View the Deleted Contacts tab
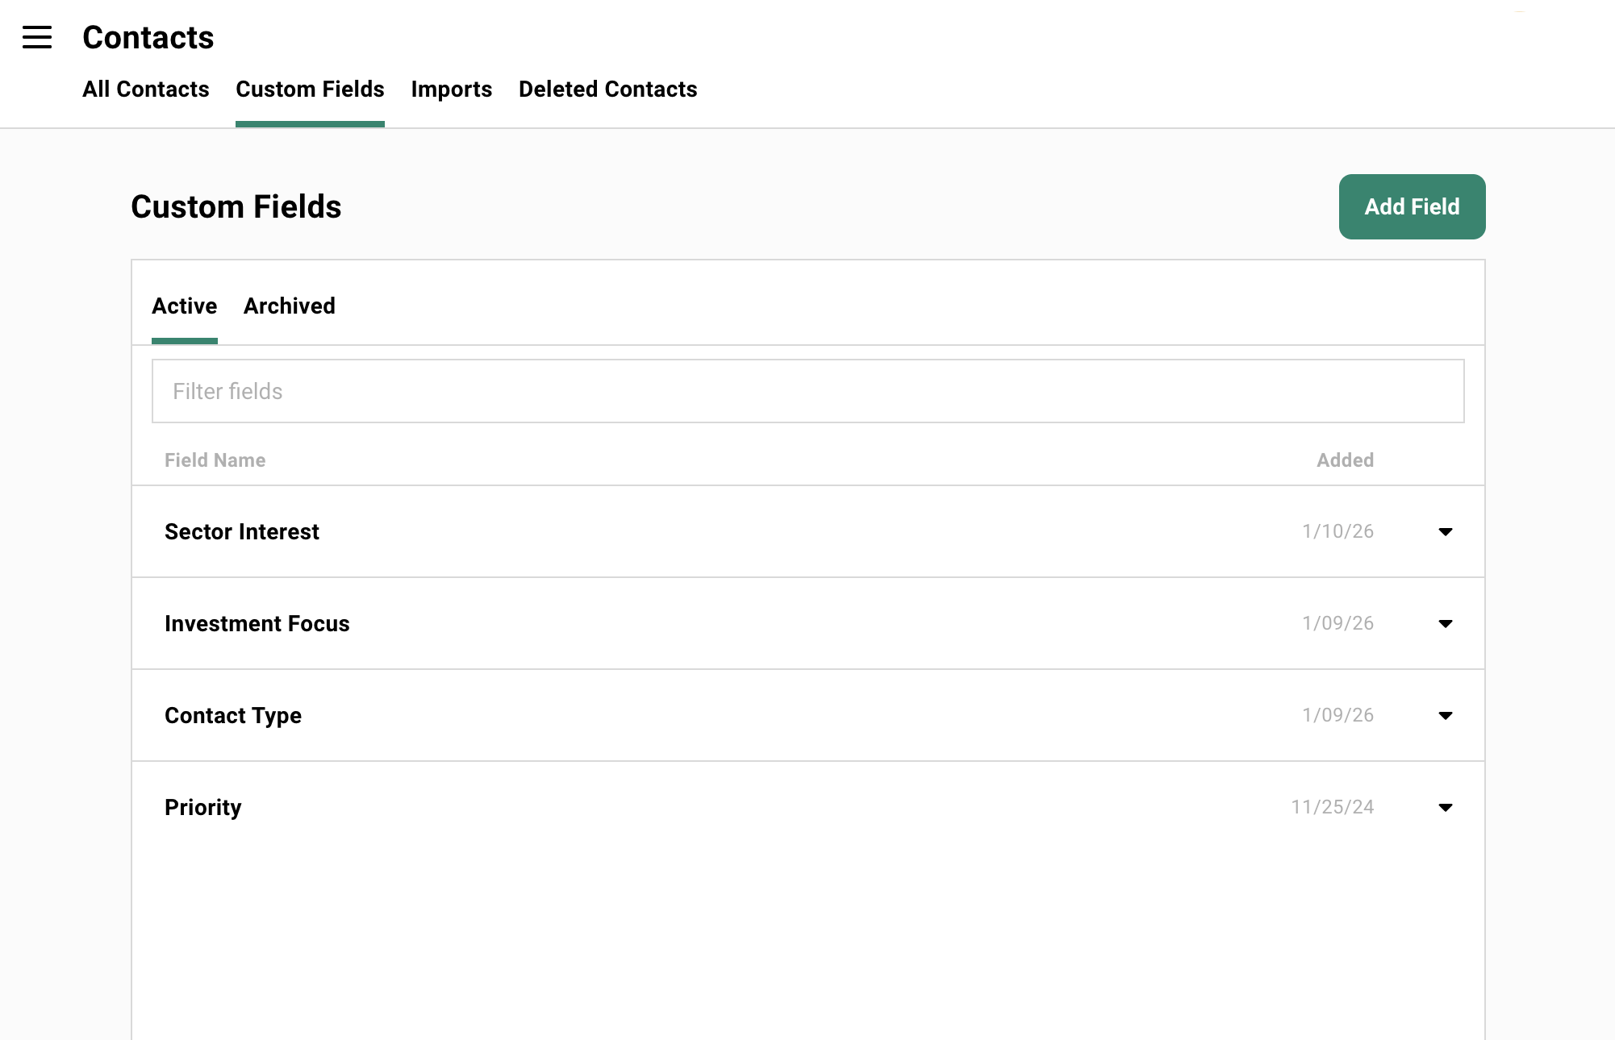1615x1040 pixels. click(x=607, y=89)
